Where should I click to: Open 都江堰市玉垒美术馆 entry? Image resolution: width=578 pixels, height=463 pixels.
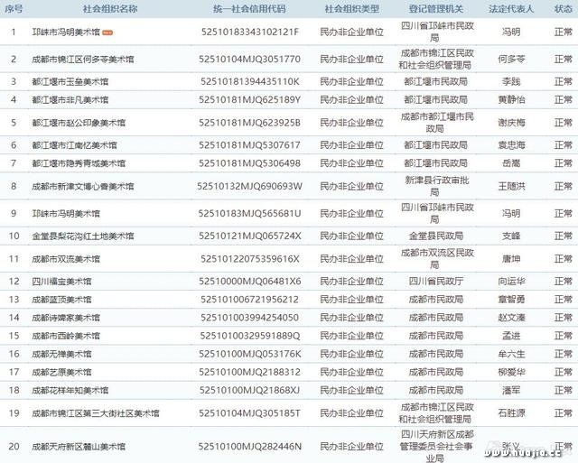(70, 81)
